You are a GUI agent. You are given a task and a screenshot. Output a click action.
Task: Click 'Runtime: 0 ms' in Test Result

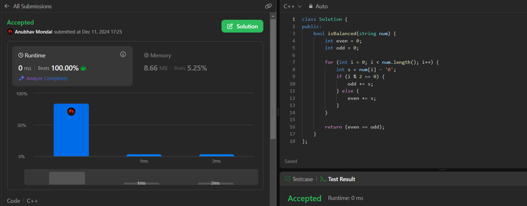click(346, 198)
